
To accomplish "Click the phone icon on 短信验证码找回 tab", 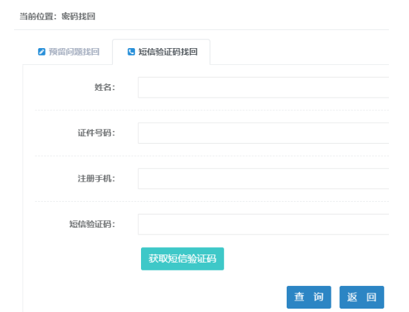I will (131, 52).
